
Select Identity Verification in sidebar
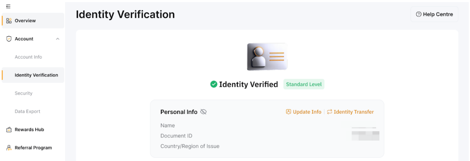coord(36,75)
